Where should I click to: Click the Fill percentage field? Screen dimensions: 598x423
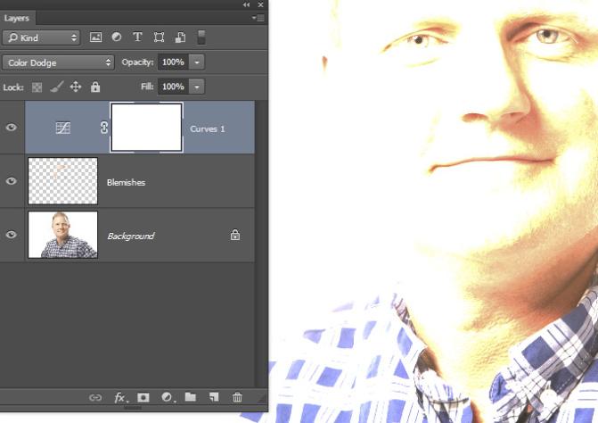click(173, 87)
